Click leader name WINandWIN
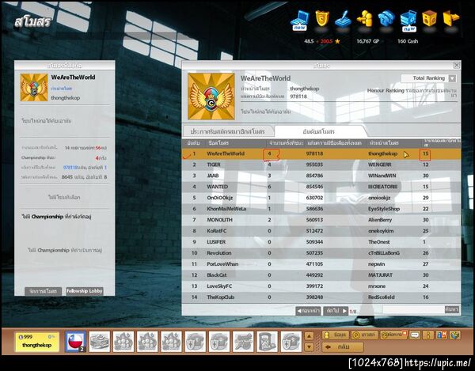The width and height of the screenshot is (475, 371). [x=382, y=176]
